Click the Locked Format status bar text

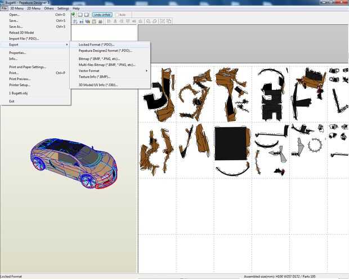[11, 277]
